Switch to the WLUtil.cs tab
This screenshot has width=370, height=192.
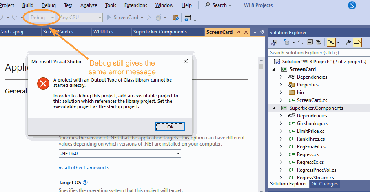tap(103, 32)
